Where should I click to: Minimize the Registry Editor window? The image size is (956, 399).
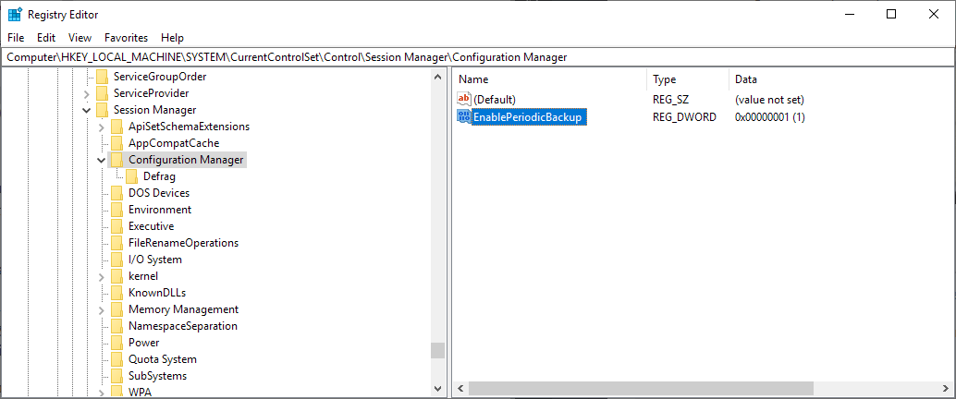coord(849,15)
